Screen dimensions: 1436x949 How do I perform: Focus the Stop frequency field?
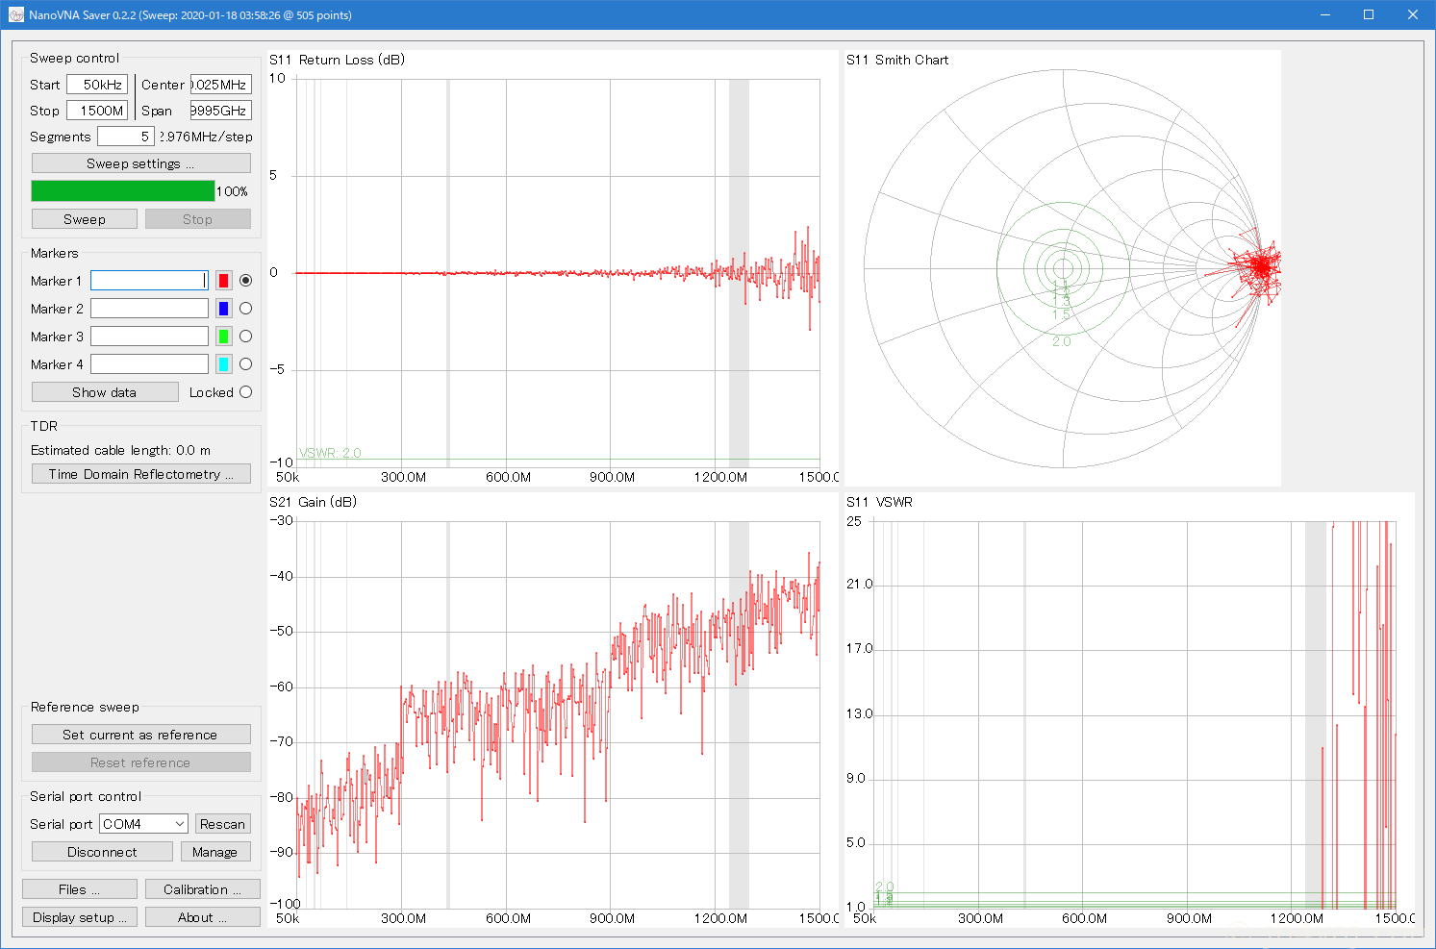pos(97,111)
